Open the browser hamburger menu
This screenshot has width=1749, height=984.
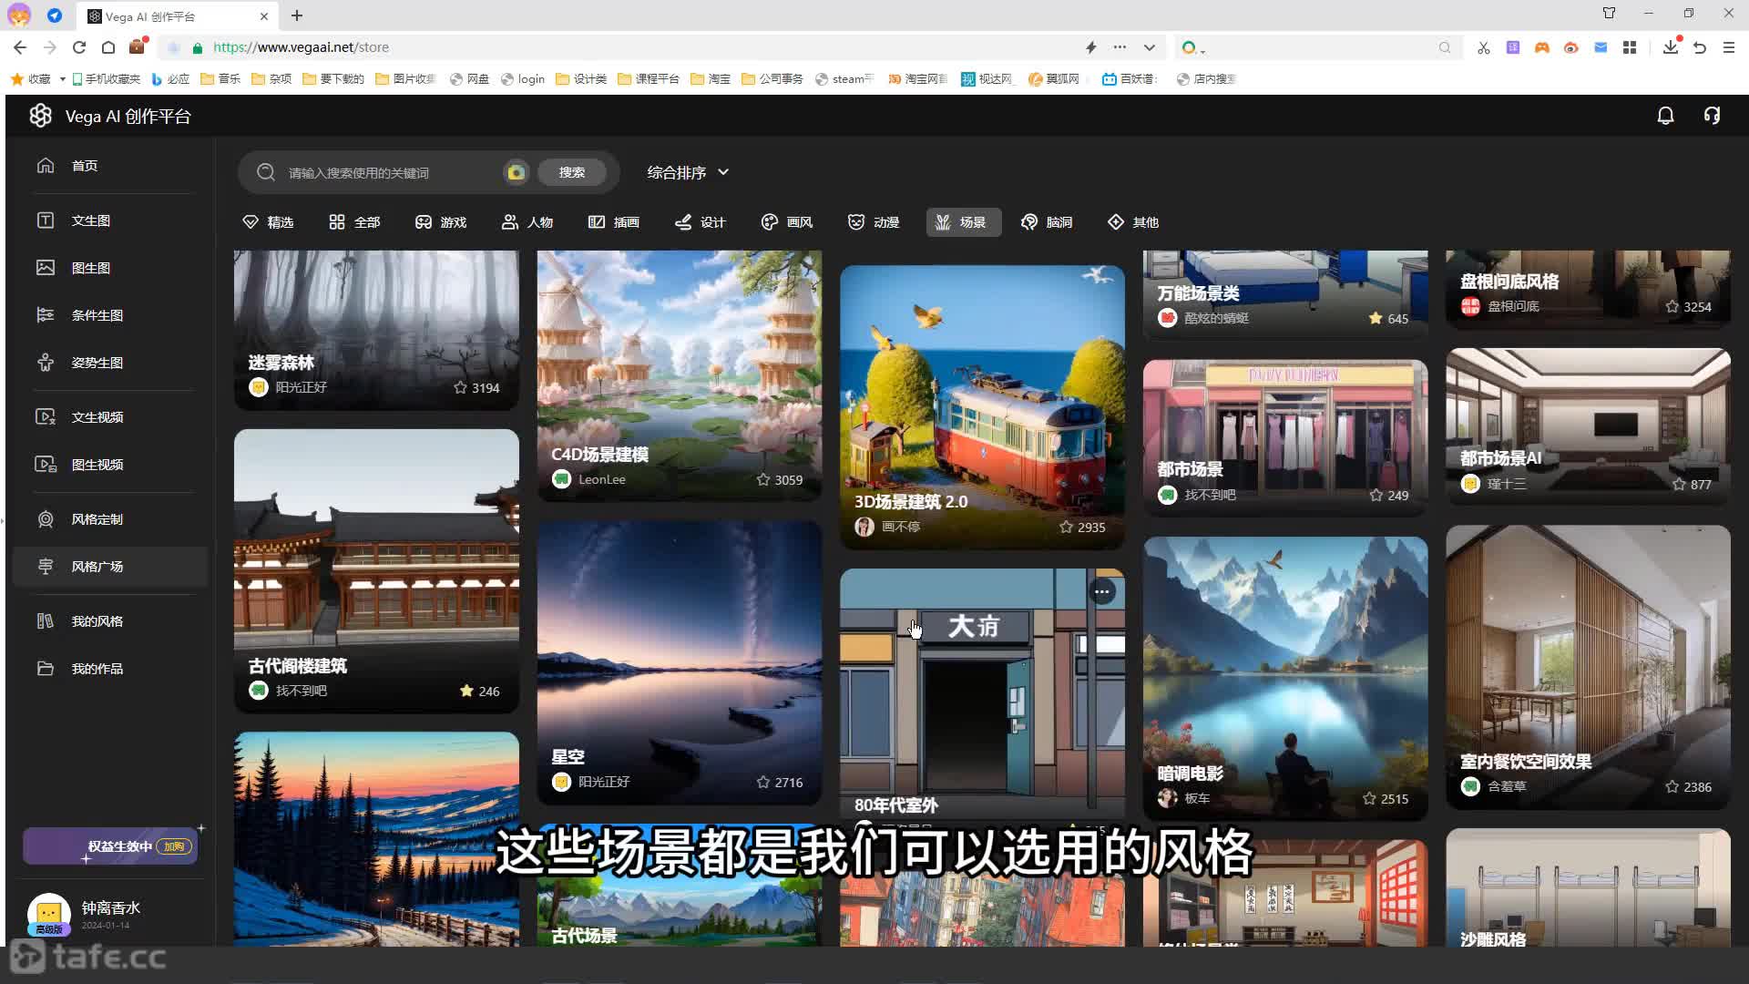pos(1729,47)
